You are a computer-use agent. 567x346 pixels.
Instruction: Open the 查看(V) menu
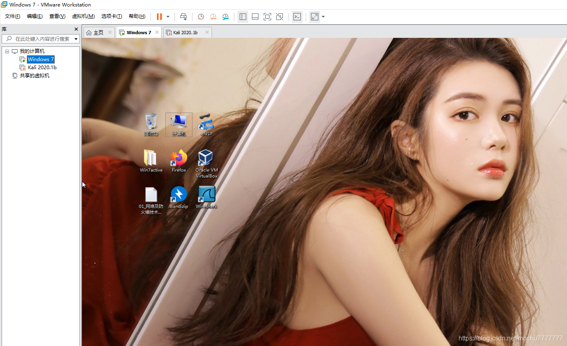point(57,16)
